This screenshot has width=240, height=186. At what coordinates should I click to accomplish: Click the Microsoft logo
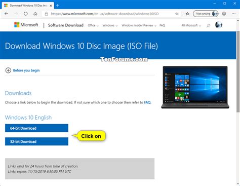tap(26, 25)
